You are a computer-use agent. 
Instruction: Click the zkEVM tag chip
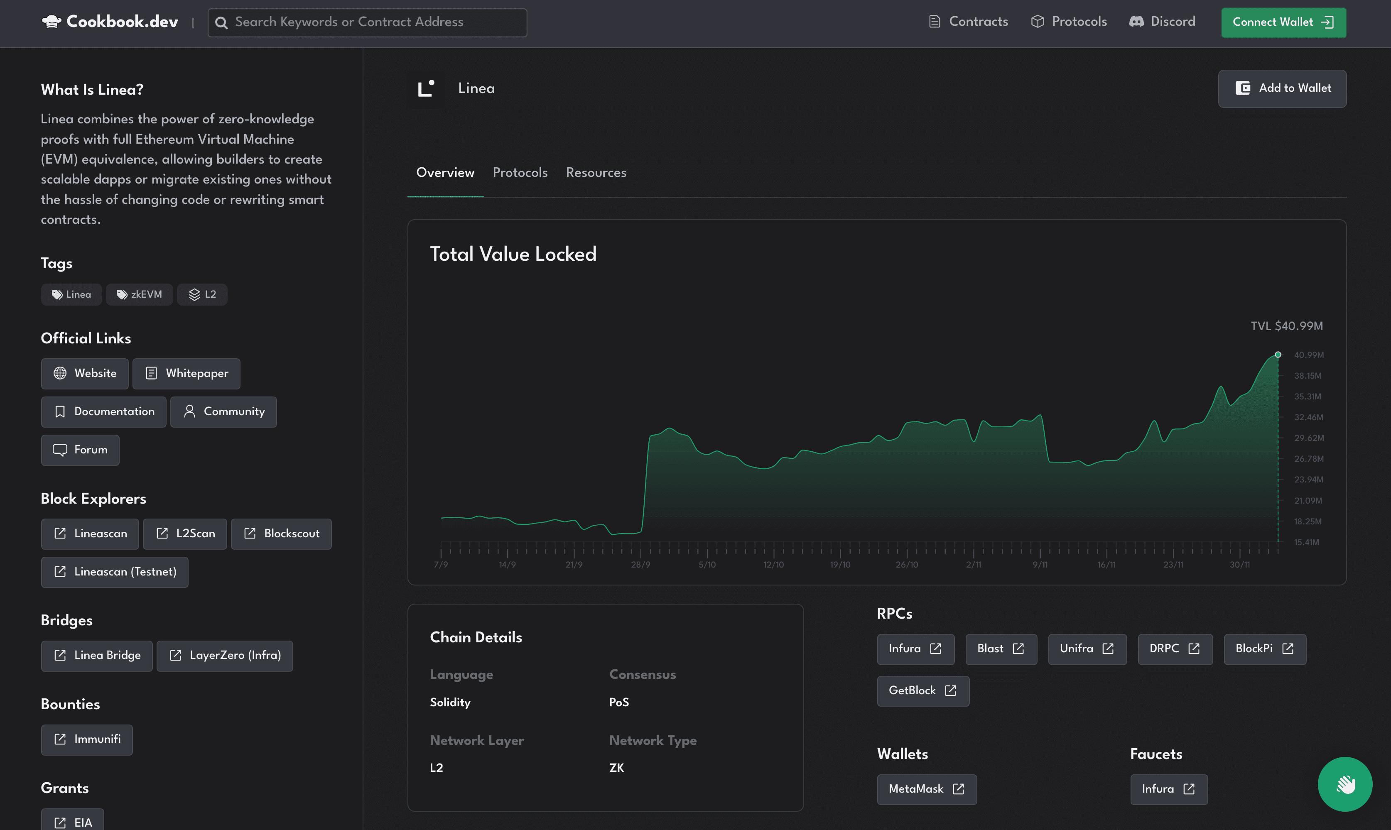pyautogui.click(x=139, y=295)
